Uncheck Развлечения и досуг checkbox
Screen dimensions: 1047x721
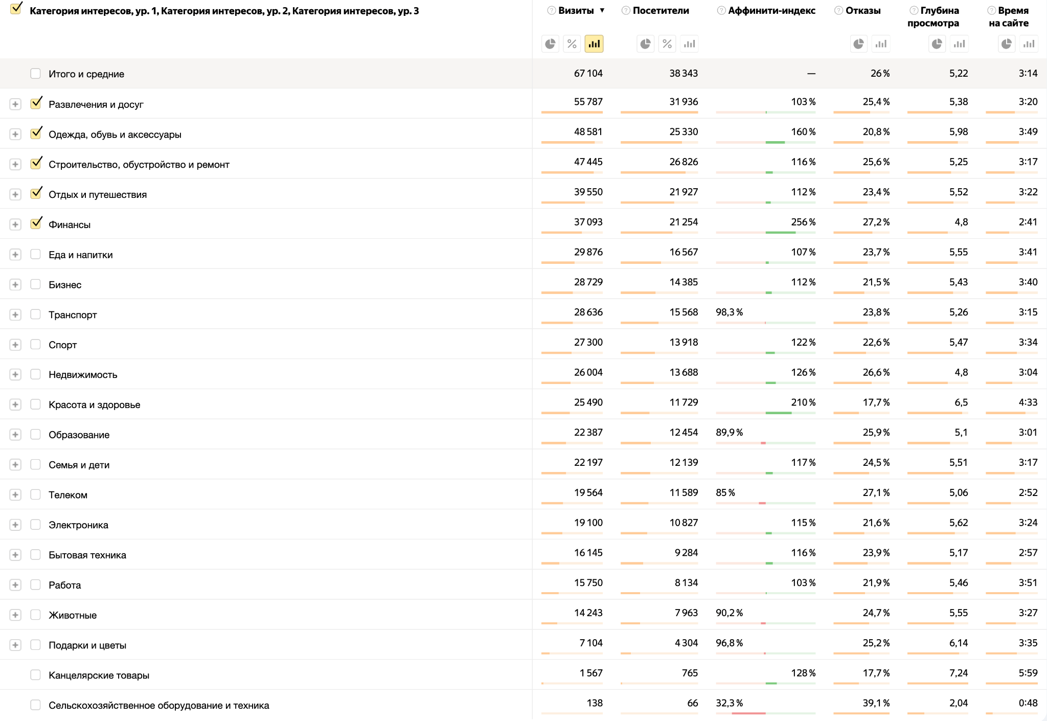36,103
